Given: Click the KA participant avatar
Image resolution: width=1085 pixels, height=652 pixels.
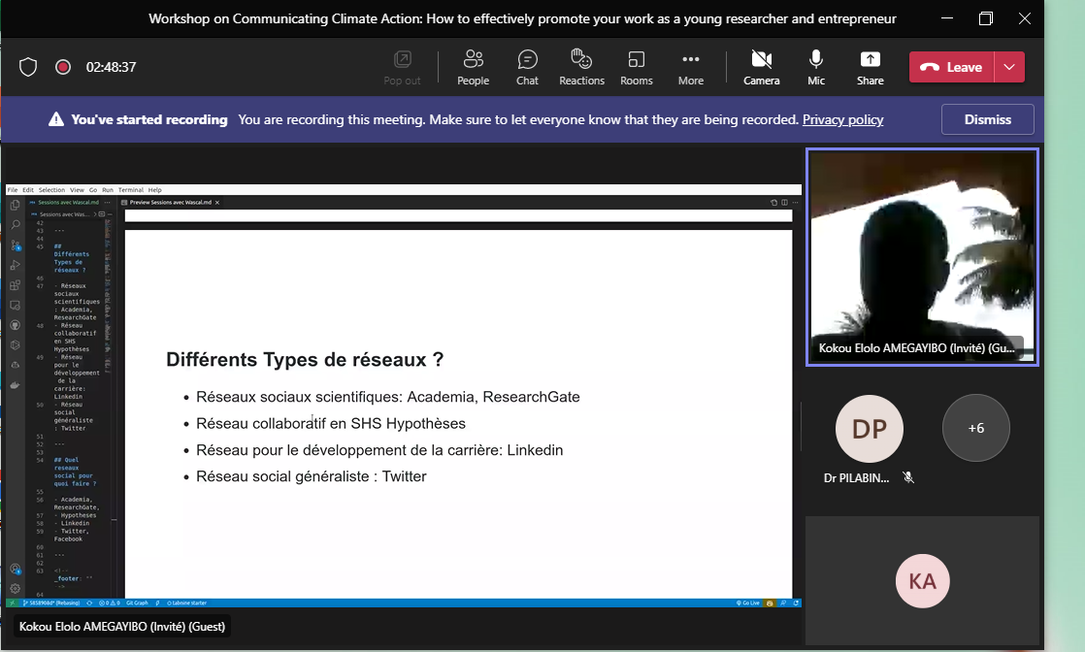Looking at the screenshot, I should tap(922, 580).
